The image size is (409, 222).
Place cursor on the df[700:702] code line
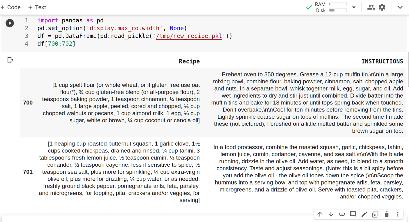point(56,44)
